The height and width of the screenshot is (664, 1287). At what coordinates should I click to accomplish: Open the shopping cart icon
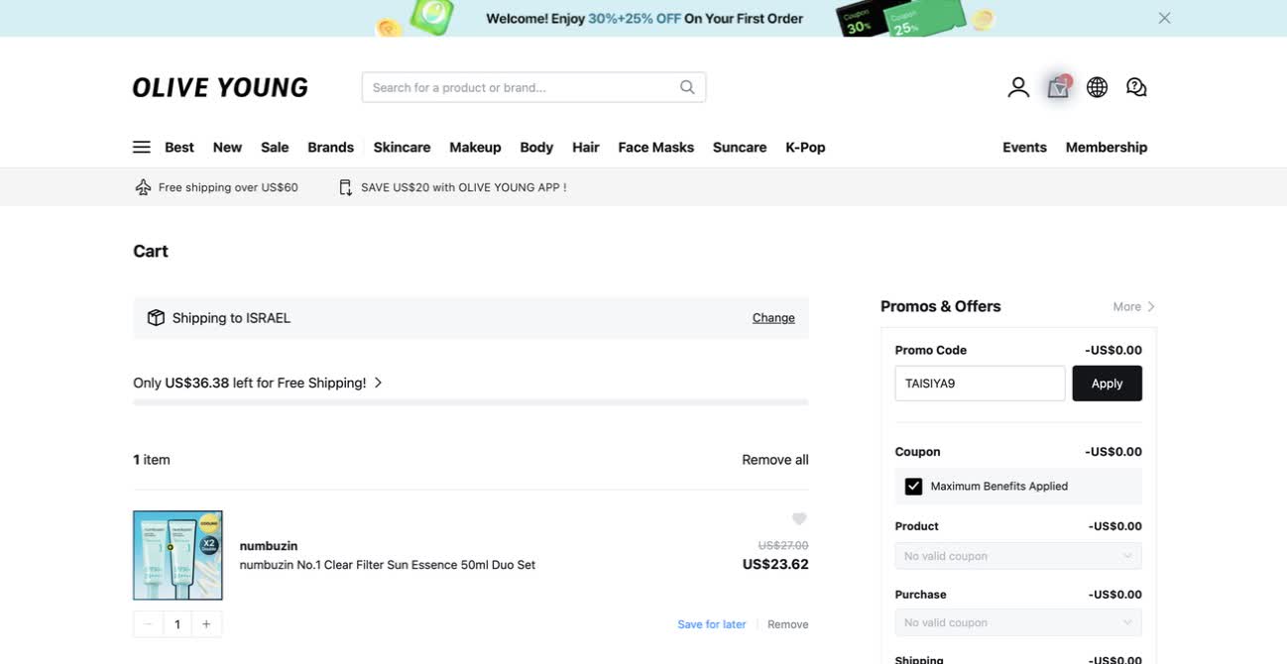point(1058,87)
